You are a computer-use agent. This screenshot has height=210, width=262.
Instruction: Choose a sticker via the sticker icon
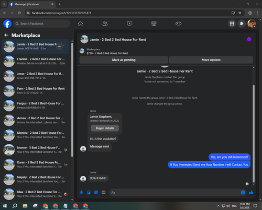pos(96,193)
